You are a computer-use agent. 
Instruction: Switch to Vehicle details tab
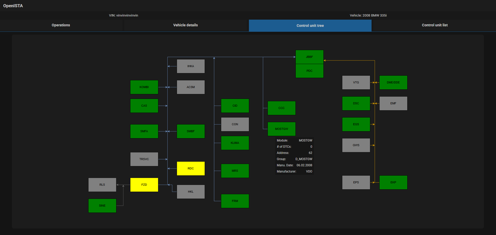pyautogui.click(x=185, y=25)
